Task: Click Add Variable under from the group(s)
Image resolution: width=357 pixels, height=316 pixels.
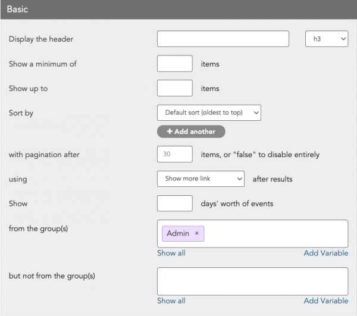Action: [x=326, y=253]
